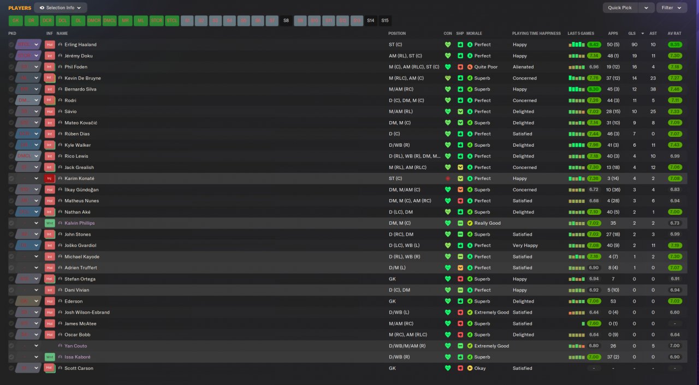
Task: Select the STCL position chip
Action: 173,21
